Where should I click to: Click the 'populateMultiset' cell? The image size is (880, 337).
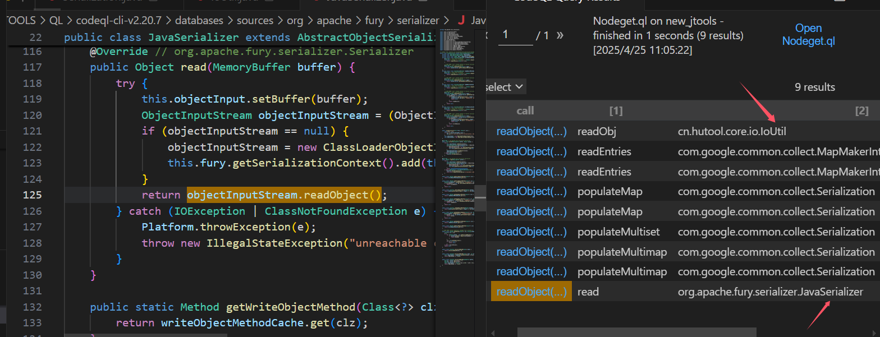[x=618, y=232]
